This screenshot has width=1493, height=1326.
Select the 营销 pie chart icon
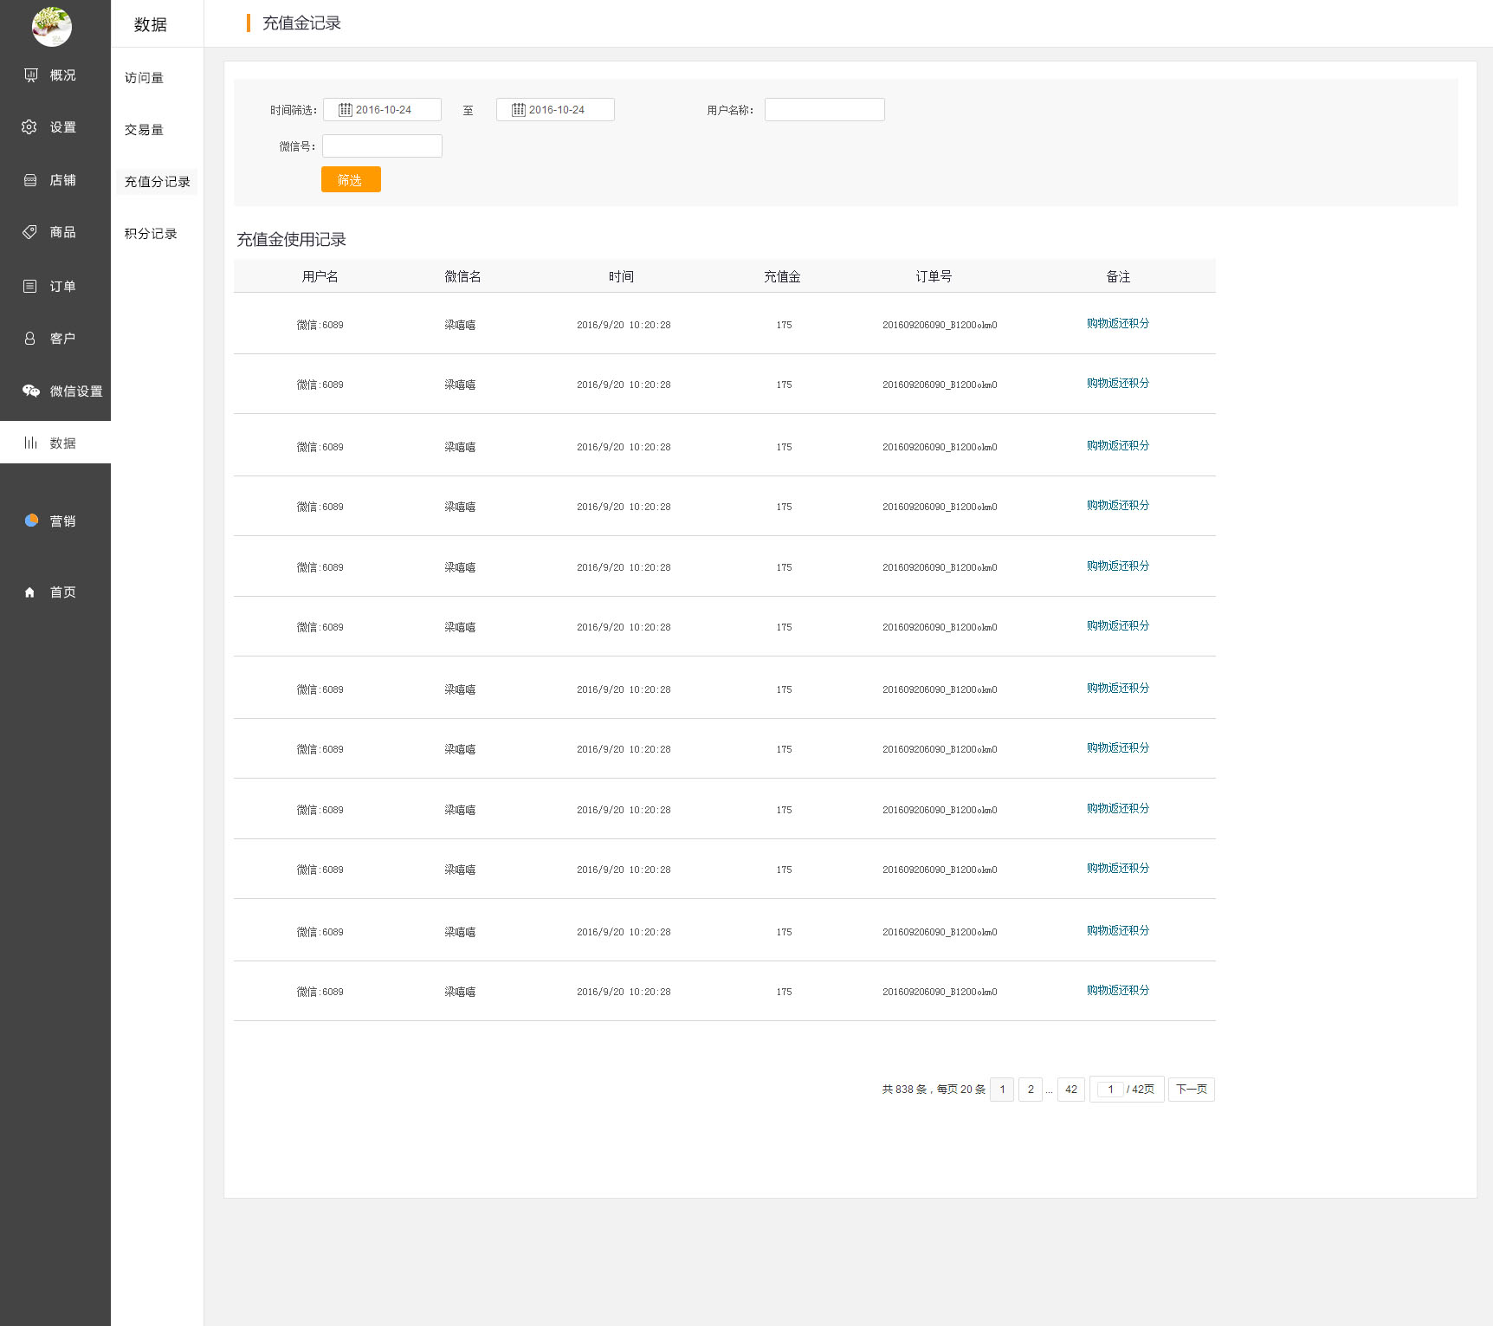pyautogui.click(x=31, y=521)
